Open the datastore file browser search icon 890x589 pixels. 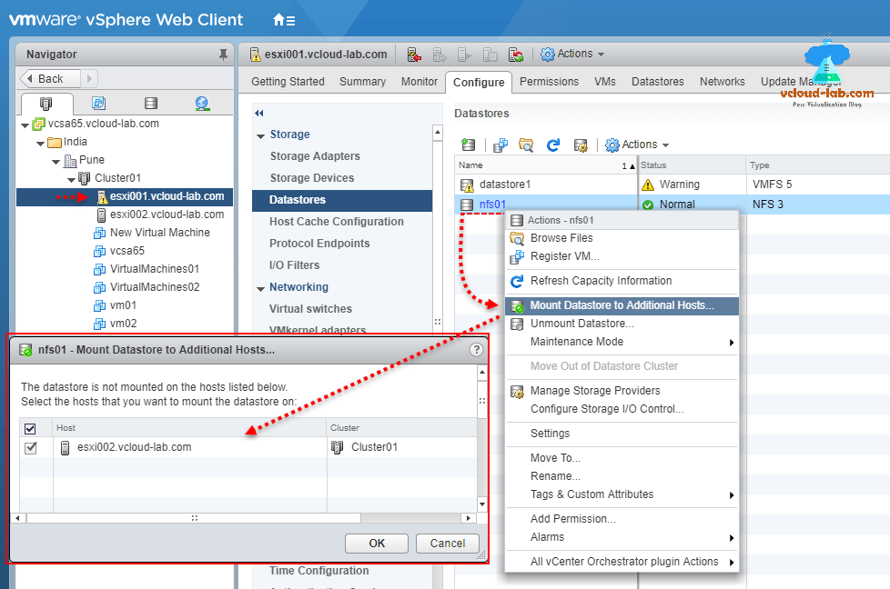click(526, 145)
